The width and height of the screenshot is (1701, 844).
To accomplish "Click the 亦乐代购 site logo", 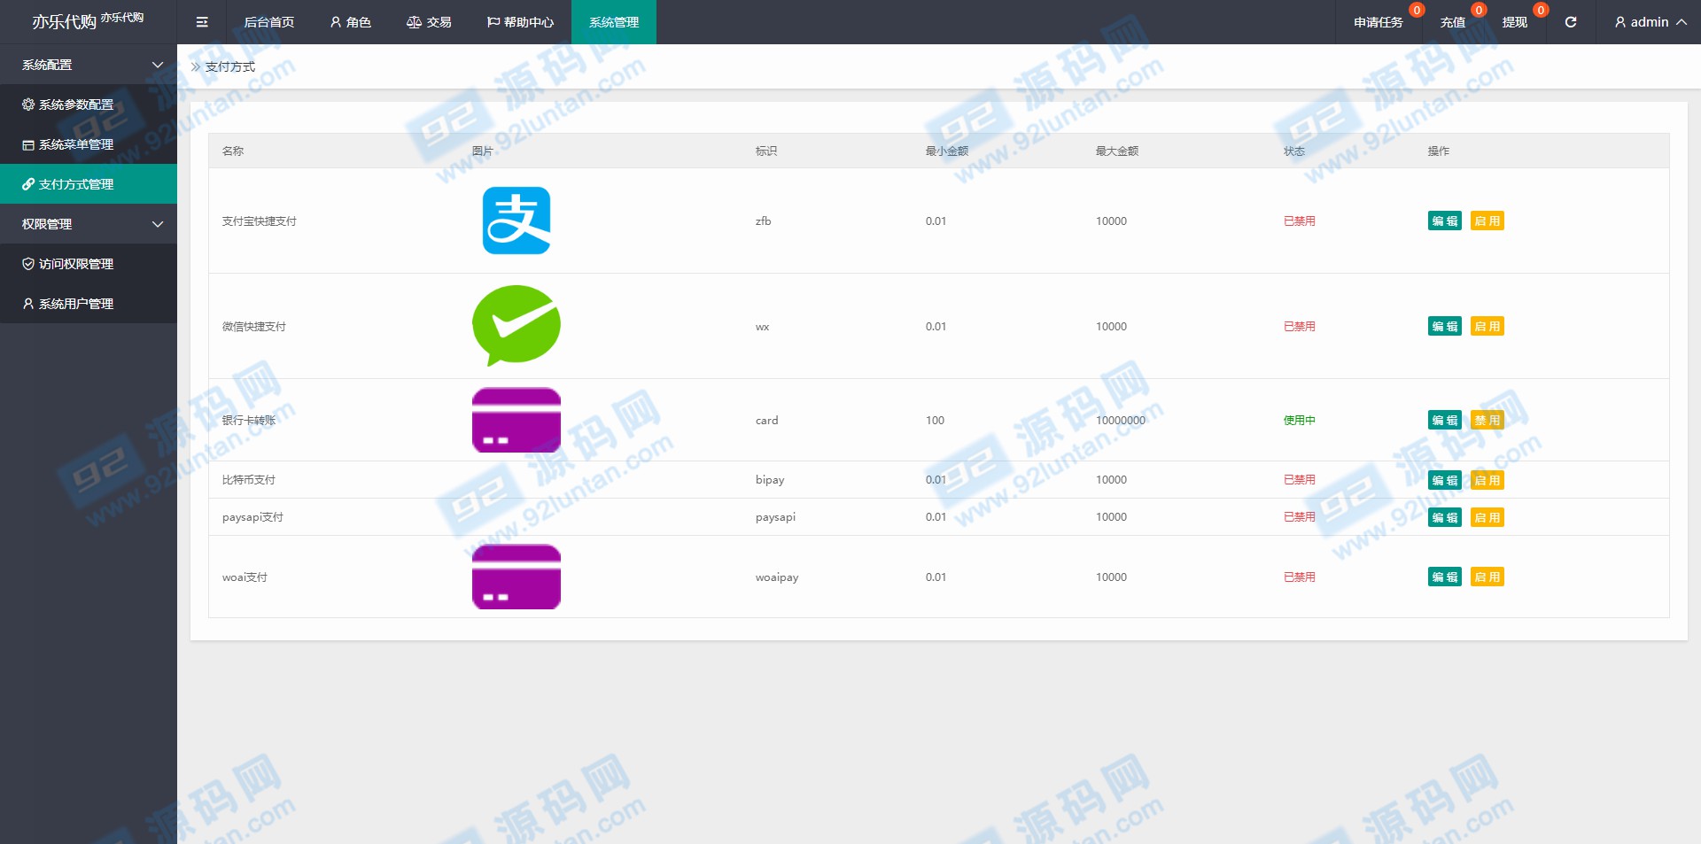I will coord(87,20).
